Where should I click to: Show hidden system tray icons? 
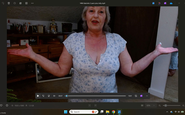167,112
